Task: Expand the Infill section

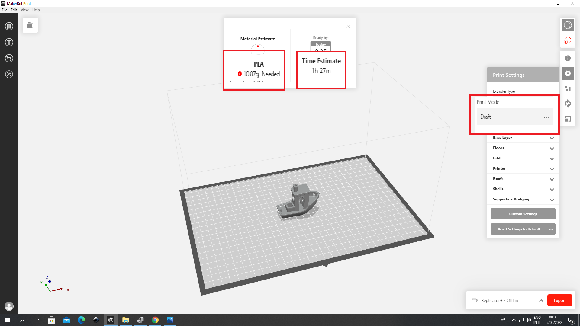Action: click(523, 158)
